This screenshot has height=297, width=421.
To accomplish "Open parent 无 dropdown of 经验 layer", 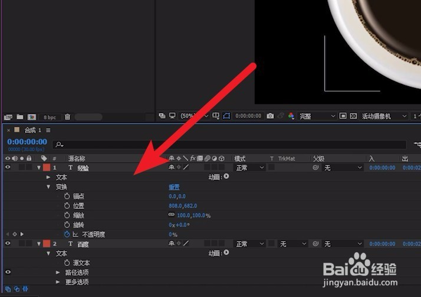I will tap(343, 168).
